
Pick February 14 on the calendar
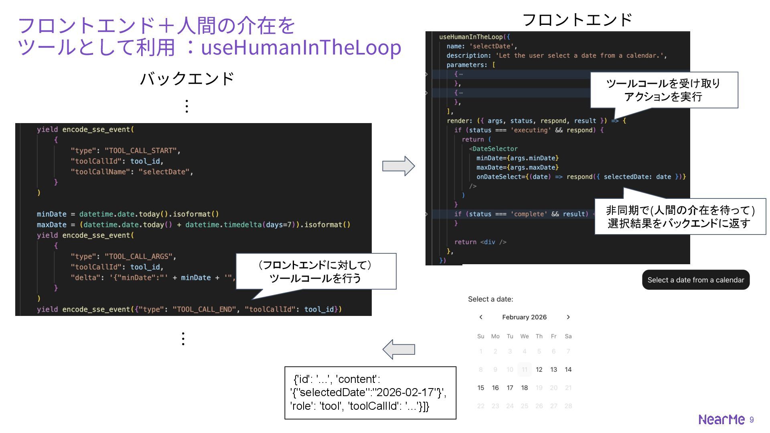[568, 370]
